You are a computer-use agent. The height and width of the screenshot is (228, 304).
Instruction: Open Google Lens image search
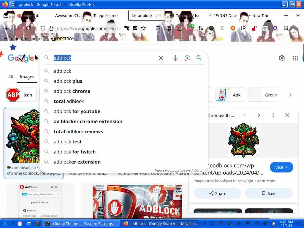[187, 58]
